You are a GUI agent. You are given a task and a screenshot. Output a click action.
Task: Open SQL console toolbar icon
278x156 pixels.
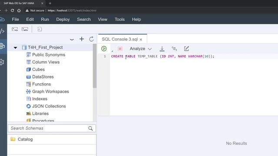coord(15,29)
